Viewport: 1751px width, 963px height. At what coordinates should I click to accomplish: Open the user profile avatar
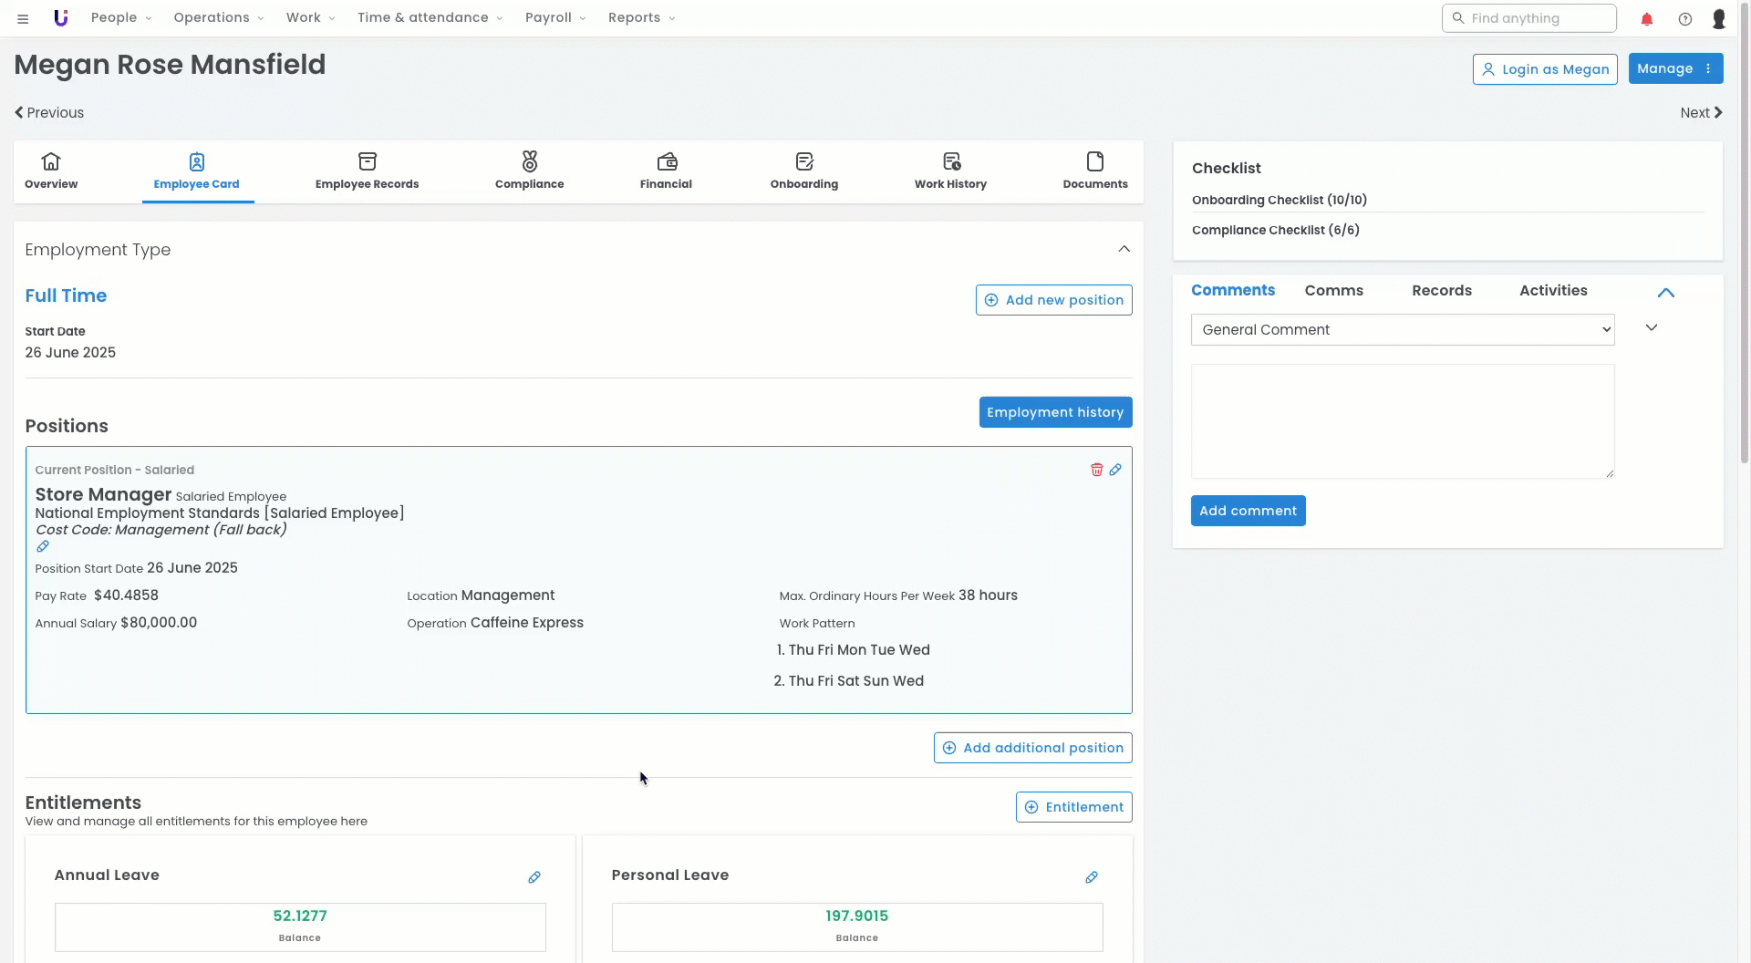[x=1719, y=18]
